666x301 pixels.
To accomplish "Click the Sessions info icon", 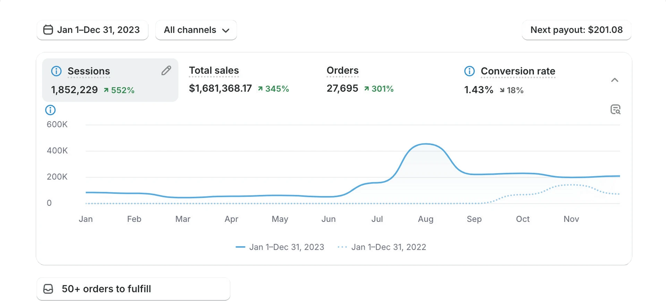I will 56,71.
